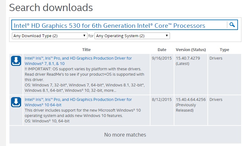This screenshot has width=243, height=146.
Task: Sort by the Date column header
Action: click(162, 50)
